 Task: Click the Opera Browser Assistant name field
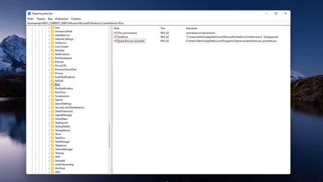click(131, 41)
